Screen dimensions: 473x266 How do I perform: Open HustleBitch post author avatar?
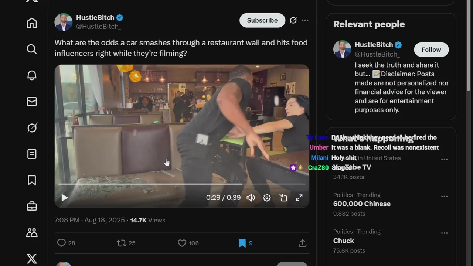tap(64, 22)
